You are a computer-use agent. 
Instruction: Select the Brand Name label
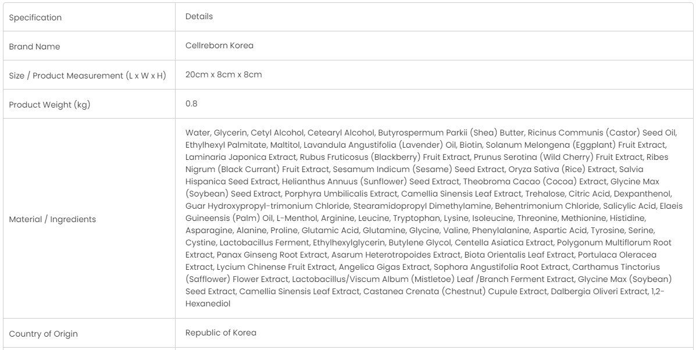[x=34, y=47]
